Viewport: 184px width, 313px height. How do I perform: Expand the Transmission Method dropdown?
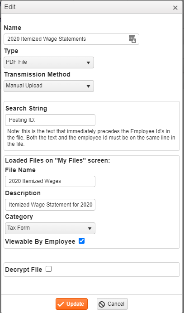tap(49, 86)
